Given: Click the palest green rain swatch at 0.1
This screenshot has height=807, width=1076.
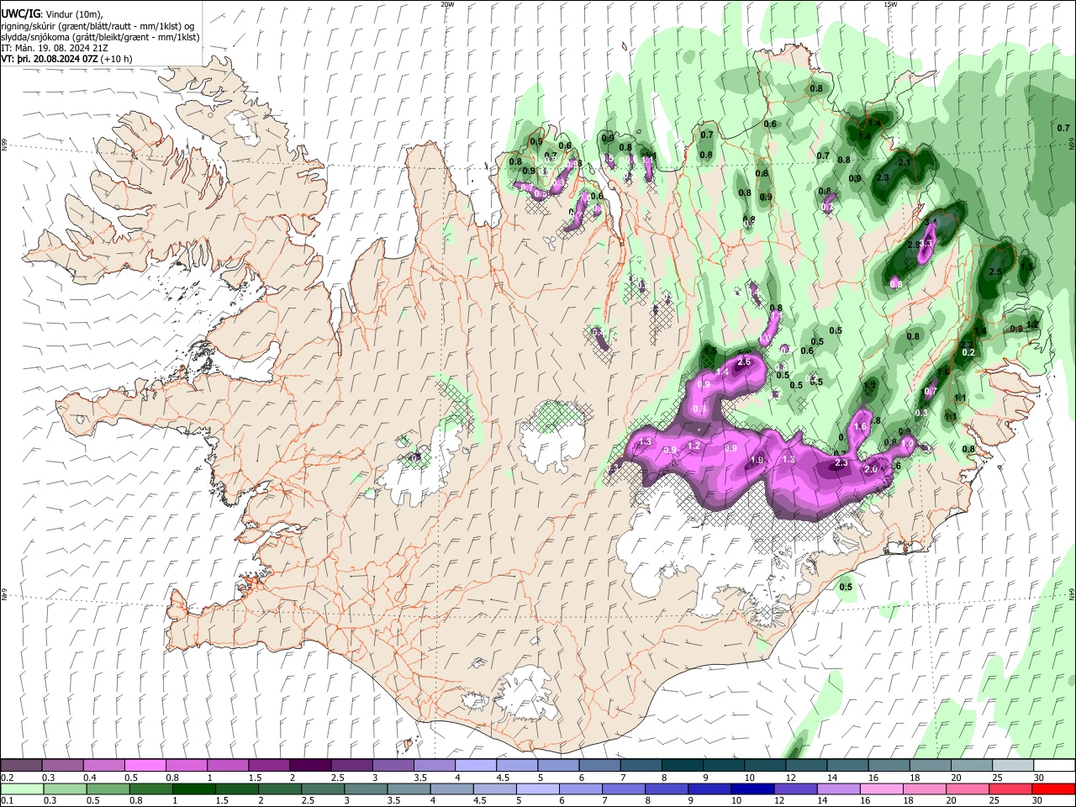Looking at the screenshot, I should tap(23, 789).
